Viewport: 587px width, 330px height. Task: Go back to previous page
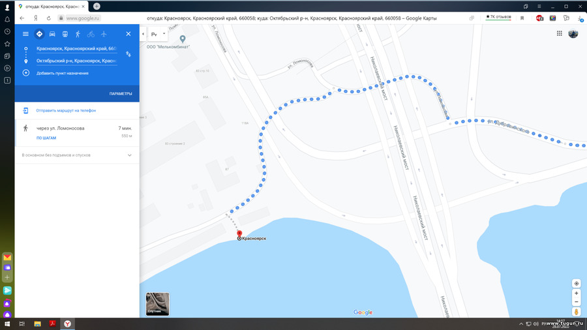tap(22, 18)
